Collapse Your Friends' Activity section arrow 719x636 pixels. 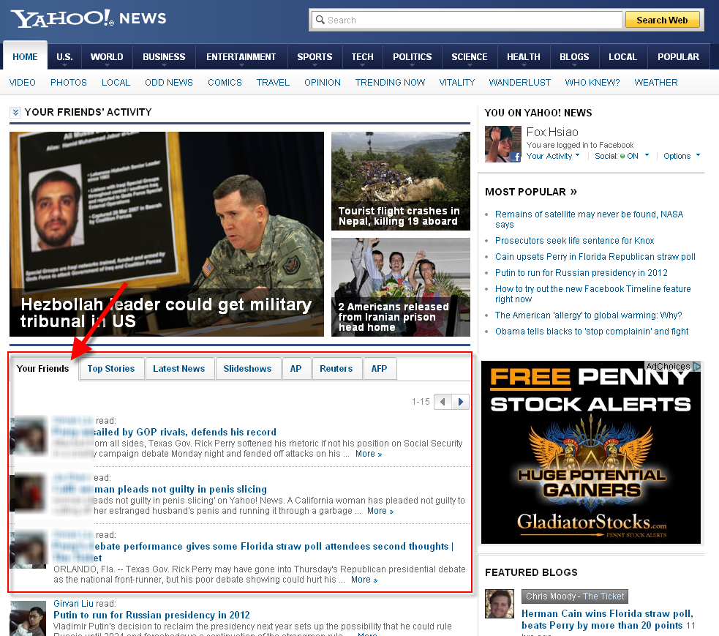(15, 113)
